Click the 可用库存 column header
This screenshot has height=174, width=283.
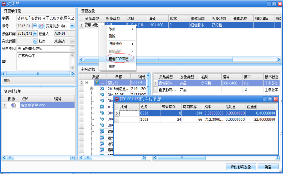point(192,107)
